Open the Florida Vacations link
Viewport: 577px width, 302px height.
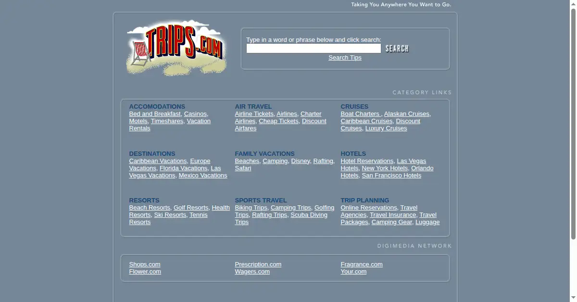183,168
